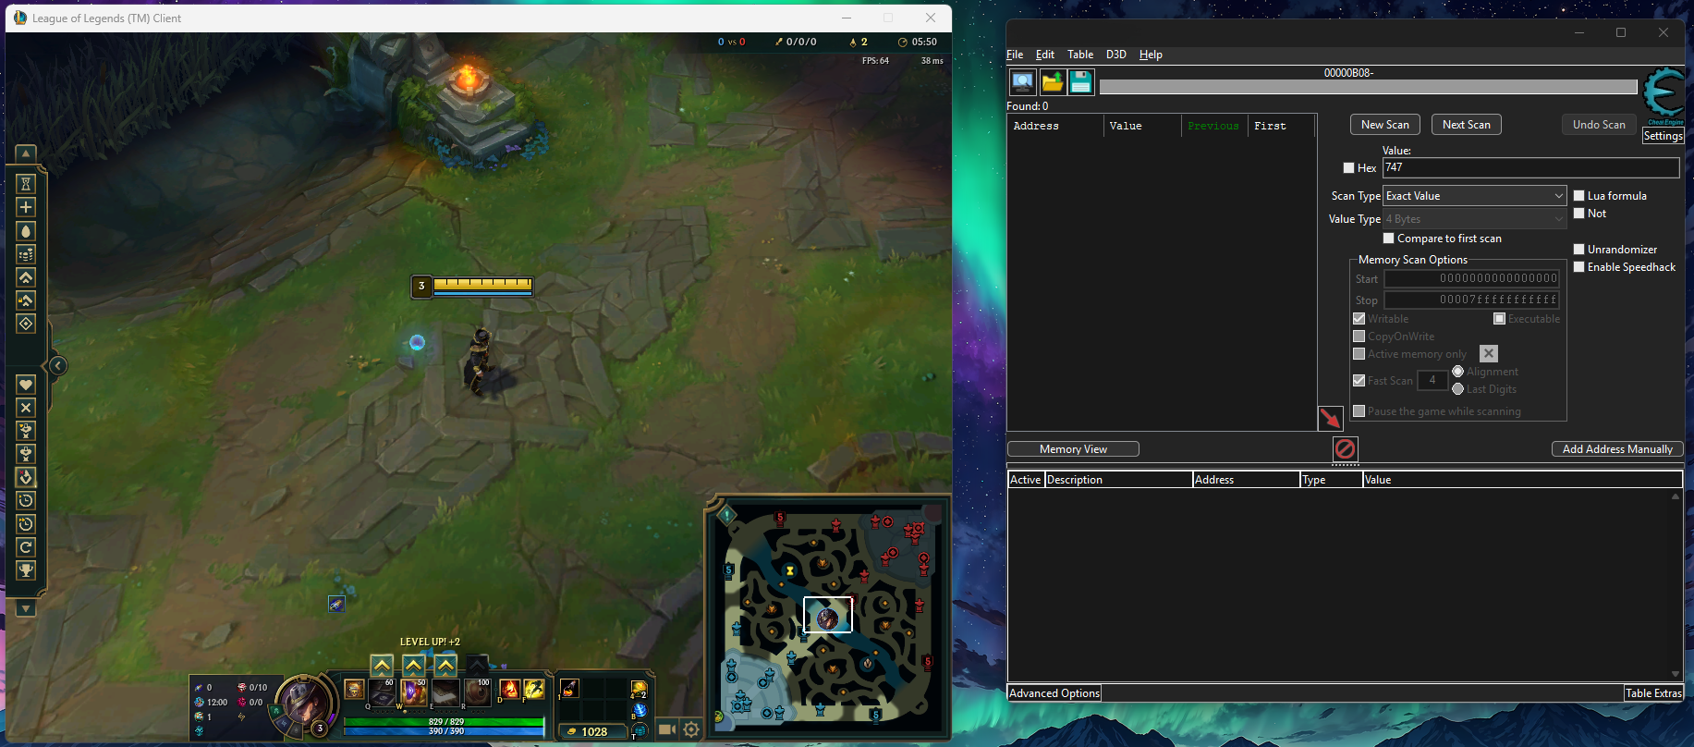Click the open-folder load table icon
This screenshot has width=1694, height=747.
coord(1052,82)
